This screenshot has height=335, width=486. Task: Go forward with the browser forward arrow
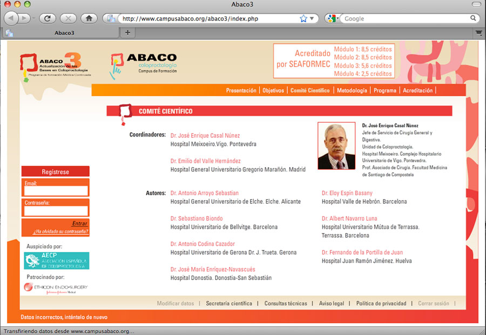(x=24, y=18)
